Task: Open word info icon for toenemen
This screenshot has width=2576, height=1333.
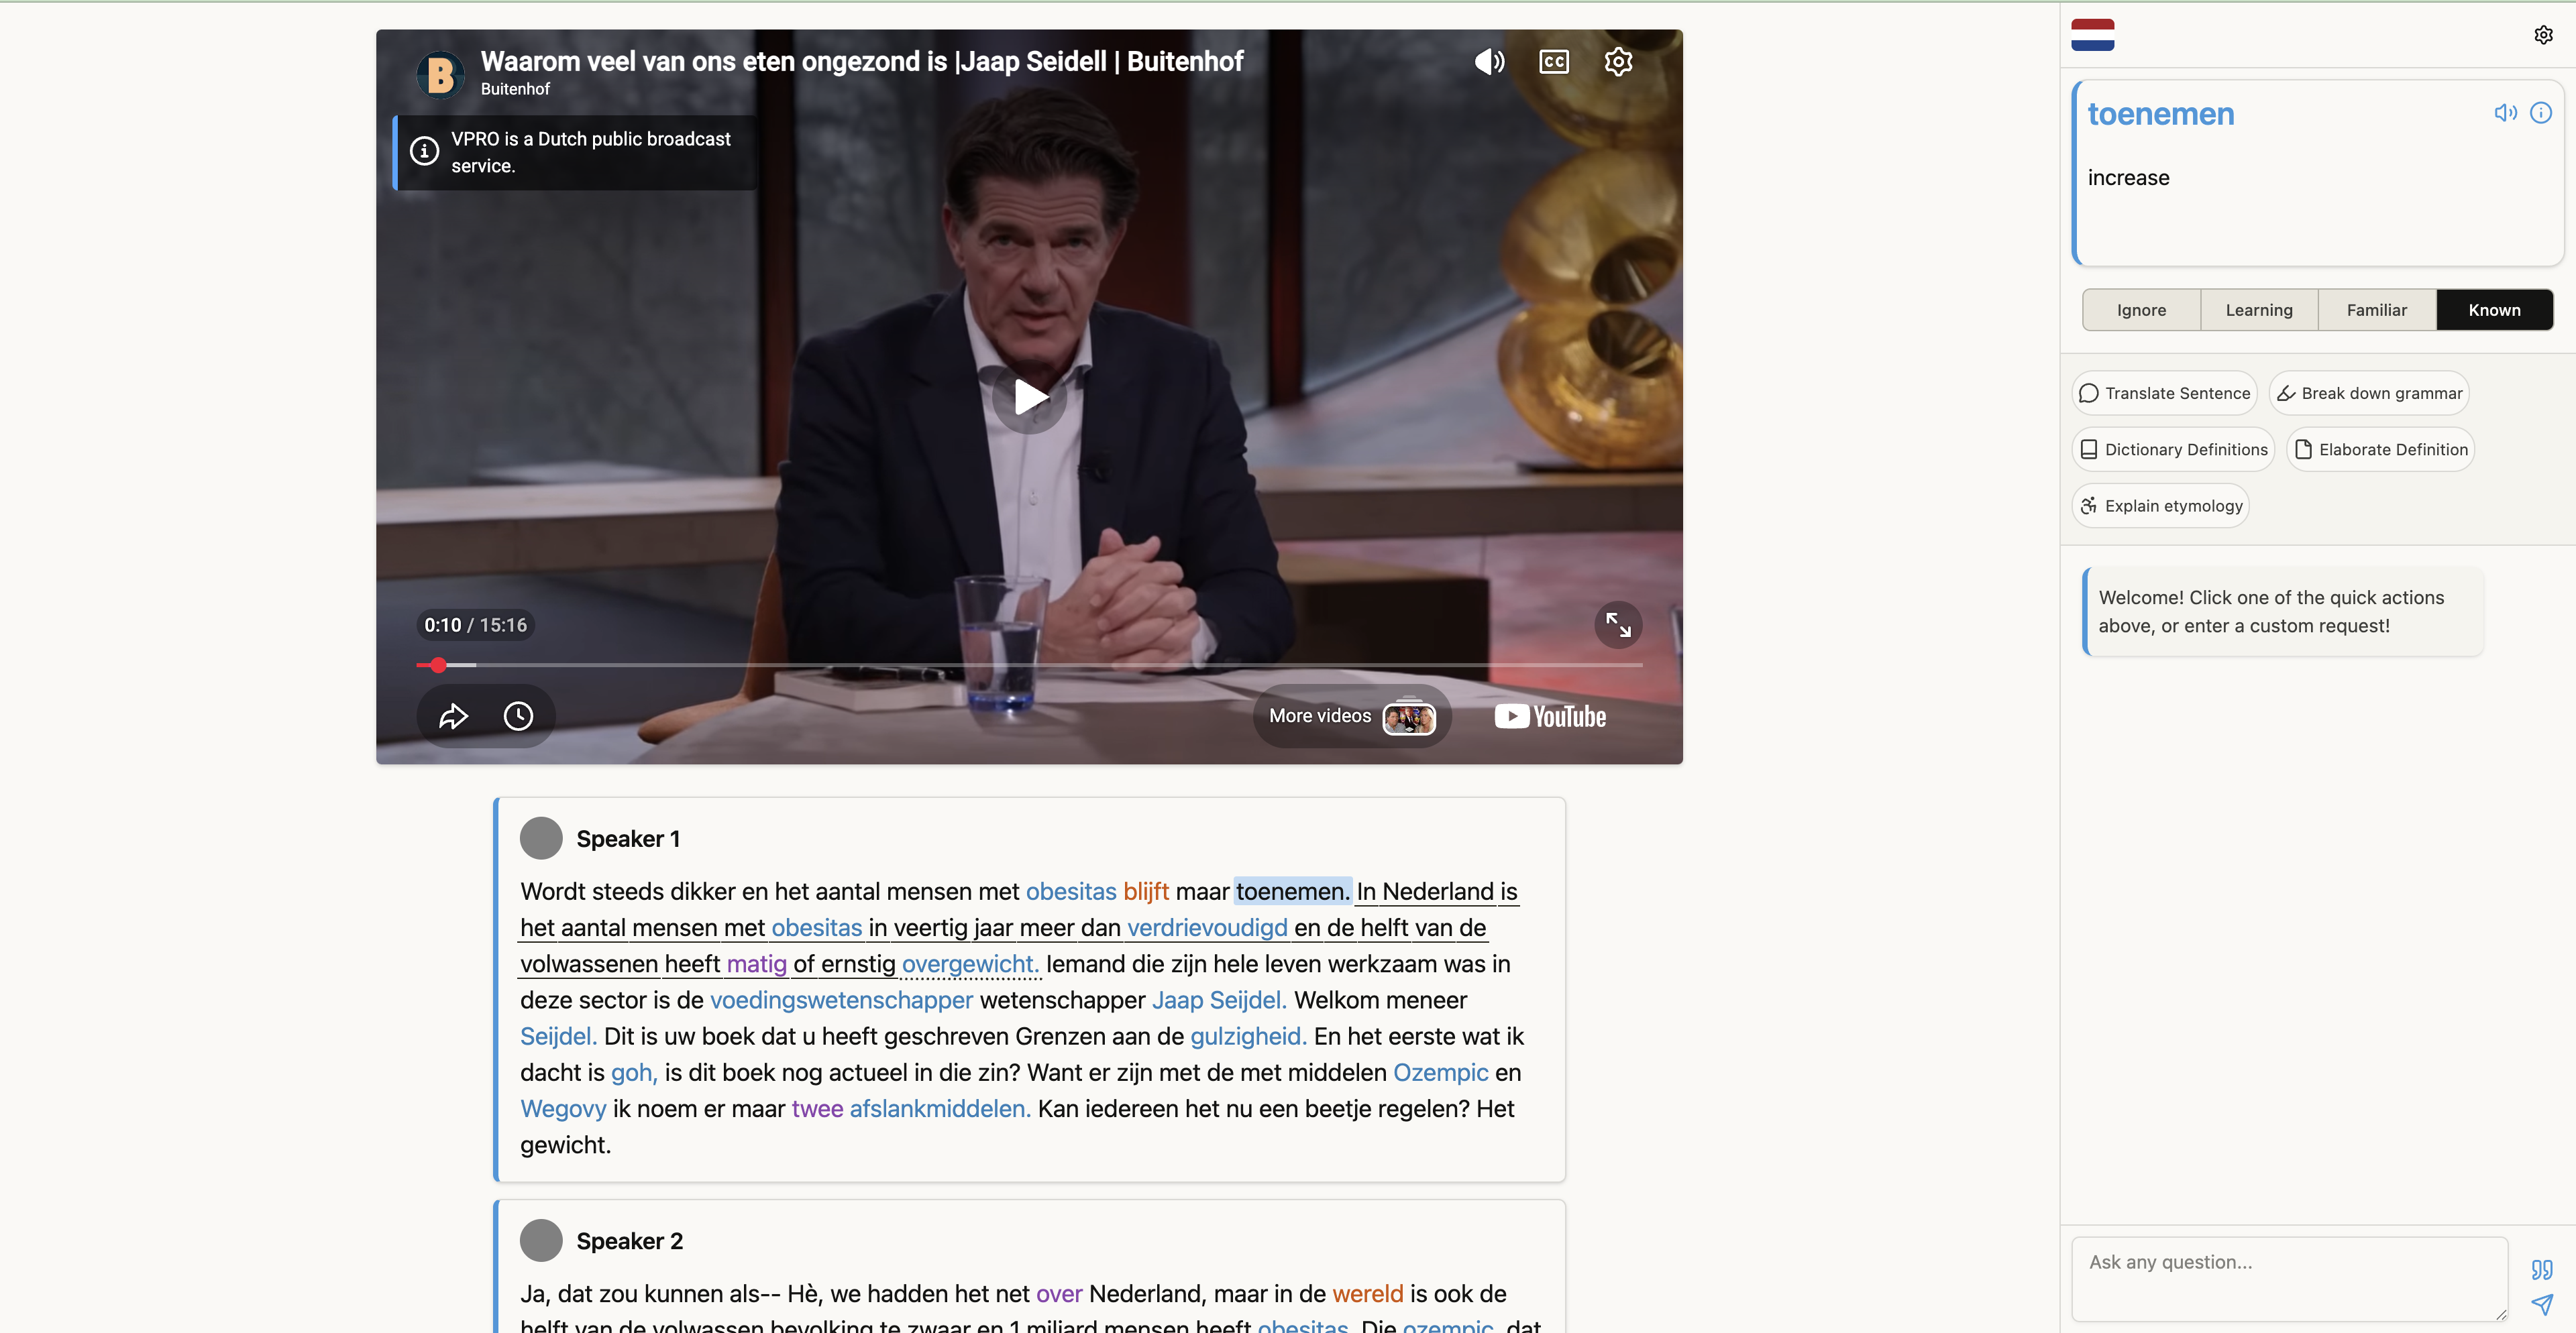Action: click(x=2541, y=113)
